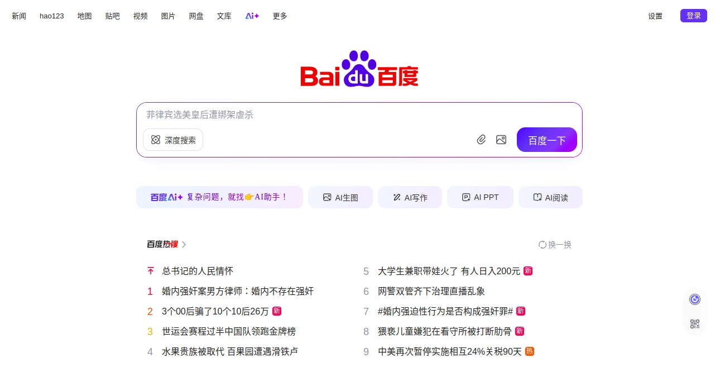Screen dimensions: 720x372
Task: Click the rank number 5 in hot search
Action: (x=366, y=271)
